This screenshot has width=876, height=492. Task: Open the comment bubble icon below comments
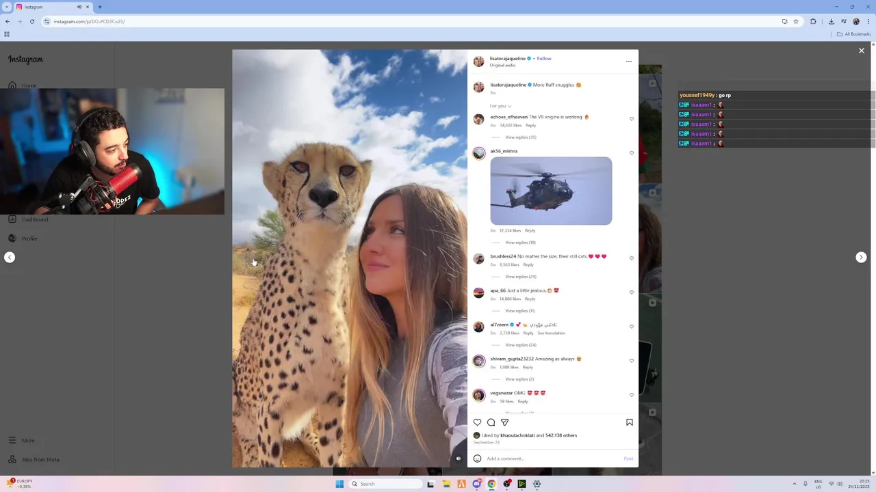pyautogui.click(x=491, y=422)
